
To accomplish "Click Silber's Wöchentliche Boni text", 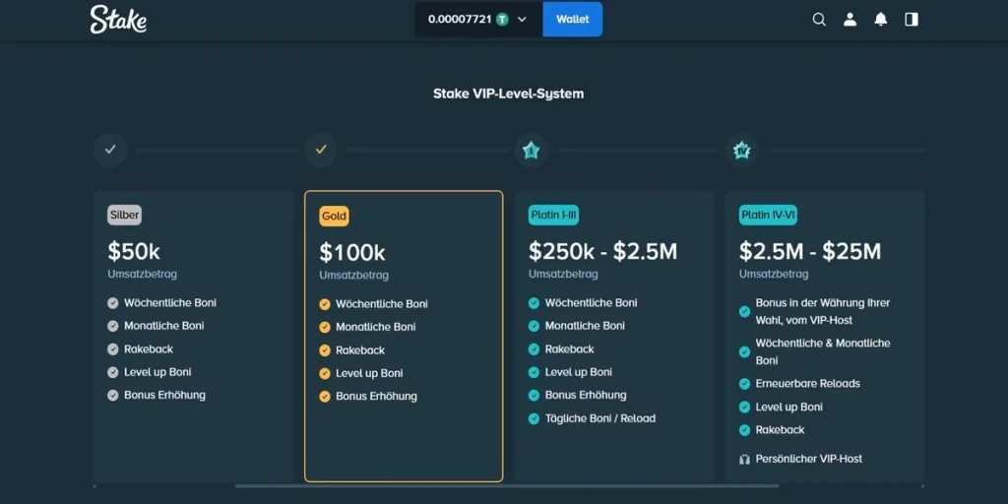I will coord(170,303).
